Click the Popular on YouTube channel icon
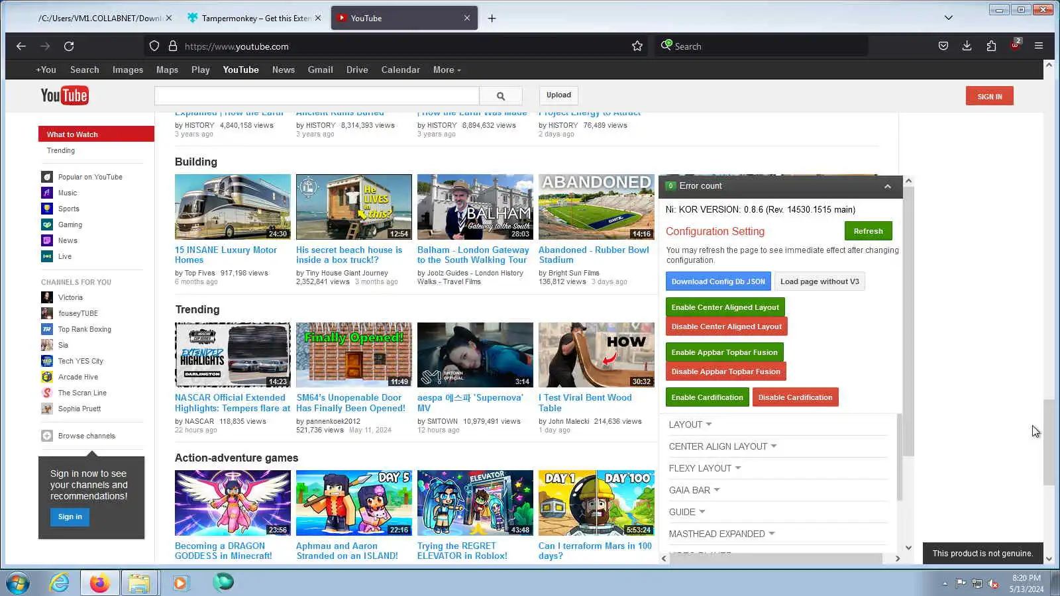 click(x=47, y=177)
